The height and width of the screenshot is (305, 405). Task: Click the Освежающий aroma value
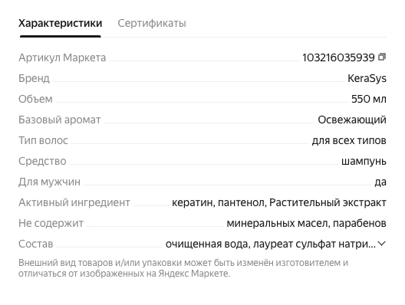tap(352, 120)
